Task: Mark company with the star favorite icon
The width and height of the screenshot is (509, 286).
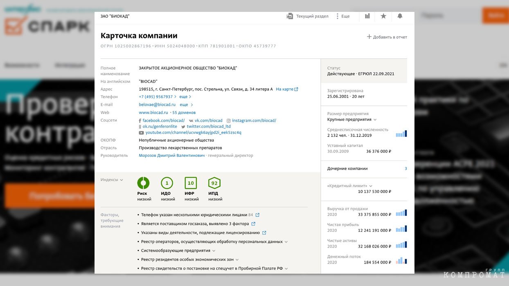Action: click(x=383, y=16)
